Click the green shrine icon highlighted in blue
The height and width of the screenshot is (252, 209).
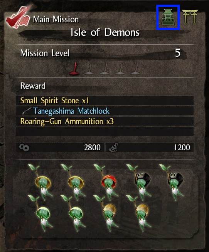(168, 17)
